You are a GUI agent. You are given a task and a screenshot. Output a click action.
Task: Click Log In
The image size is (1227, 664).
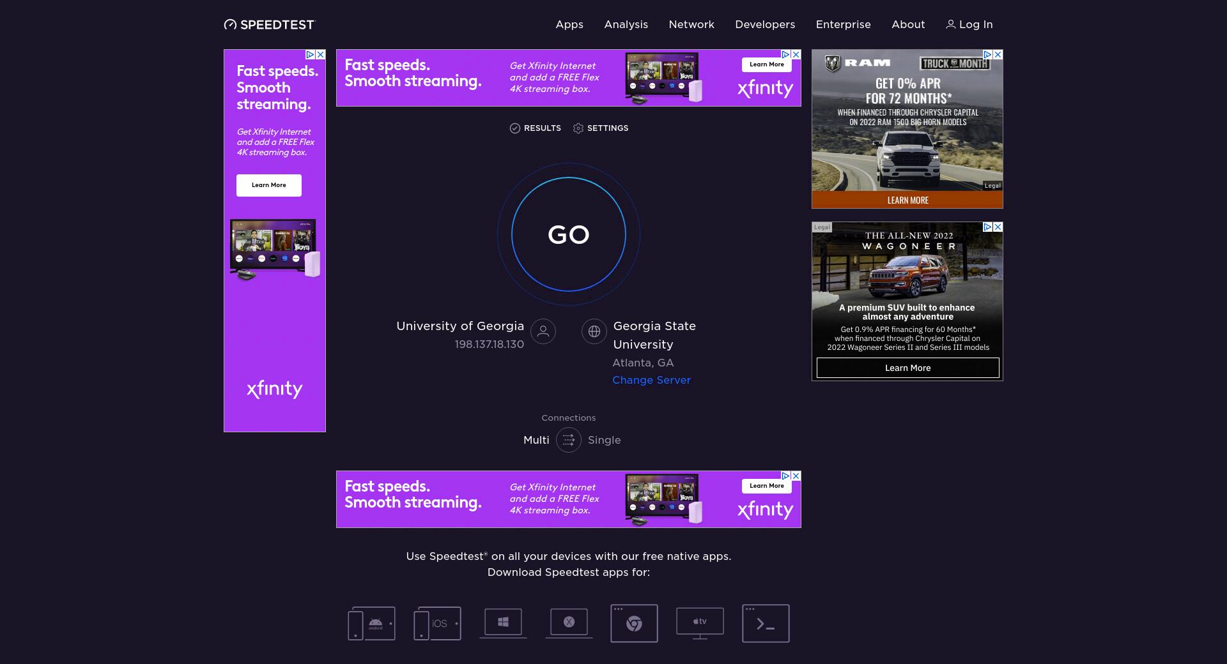click(969, 24)
